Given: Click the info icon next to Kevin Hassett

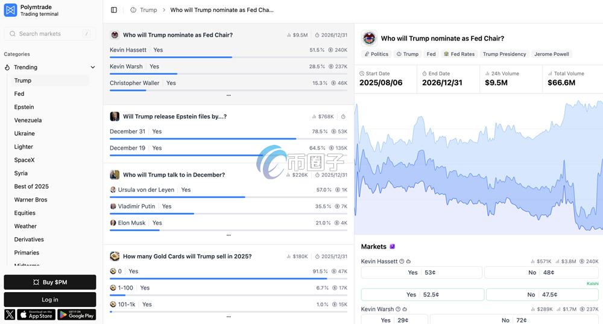Looking at the screenshot, I should point(402,262).
